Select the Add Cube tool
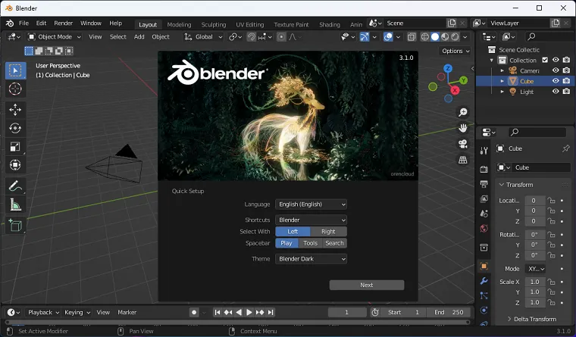Screen dimensions: 576x337 click(15, 225)
